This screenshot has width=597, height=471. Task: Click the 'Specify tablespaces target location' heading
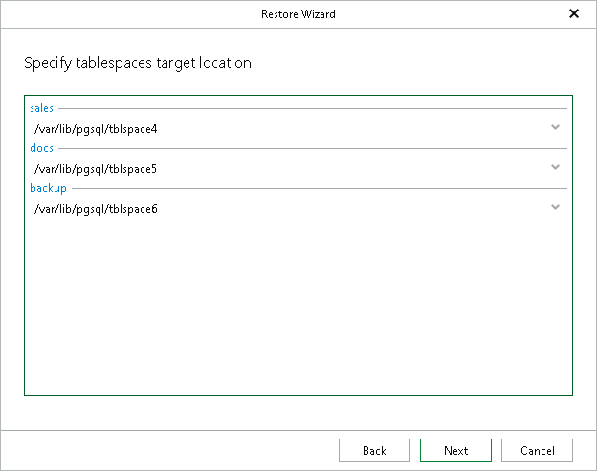point(137,64)
